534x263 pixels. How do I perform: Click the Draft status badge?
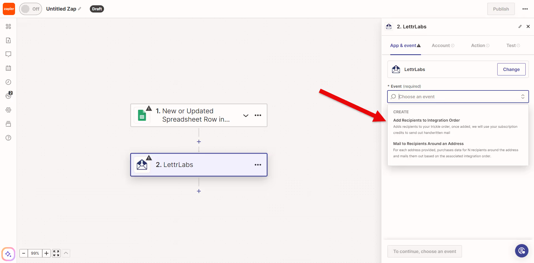pyautogui.click(x=97, y=9)
